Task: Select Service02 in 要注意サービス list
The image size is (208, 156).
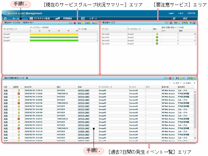Action: click(105, 40)
